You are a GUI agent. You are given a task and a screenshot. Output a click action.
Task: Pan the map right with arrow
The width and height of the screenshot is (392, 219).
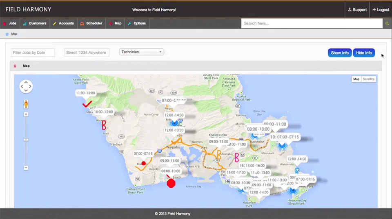[x=30, y=86]
